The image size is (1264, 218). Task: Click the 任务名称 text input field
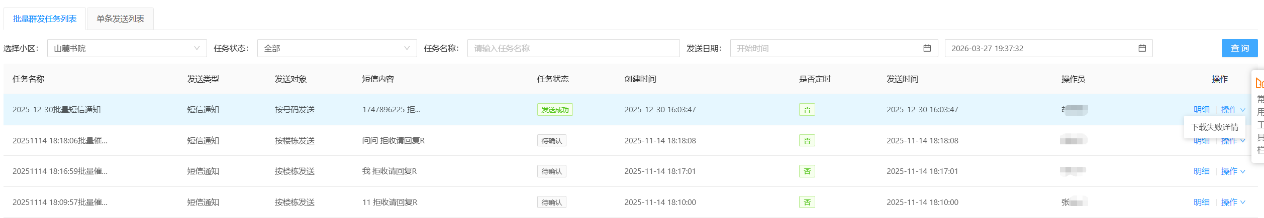[573, 48]
